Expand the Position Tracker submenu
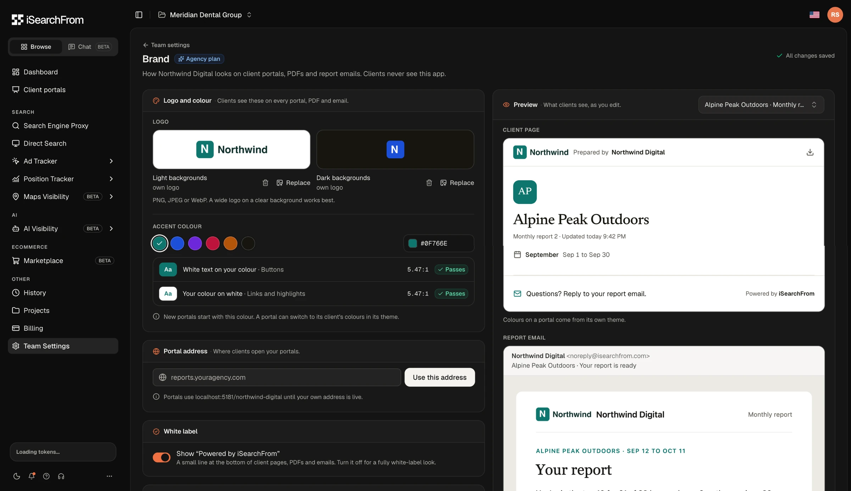Image resolution: width=851 pixels, height=491 pixels. coord(111,179)
